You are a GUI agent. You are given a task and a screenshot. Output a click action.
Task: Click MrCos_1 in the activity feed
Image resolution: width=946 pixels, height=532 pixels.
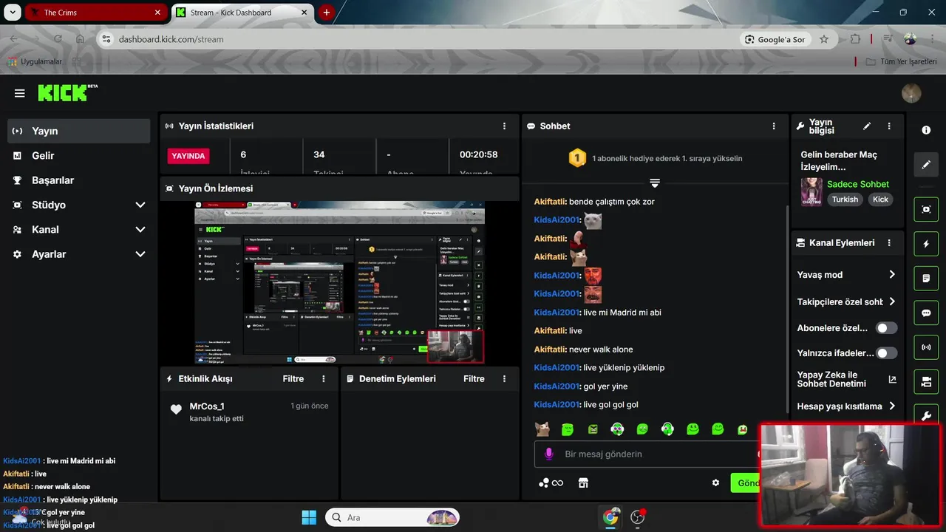[207, 406]
